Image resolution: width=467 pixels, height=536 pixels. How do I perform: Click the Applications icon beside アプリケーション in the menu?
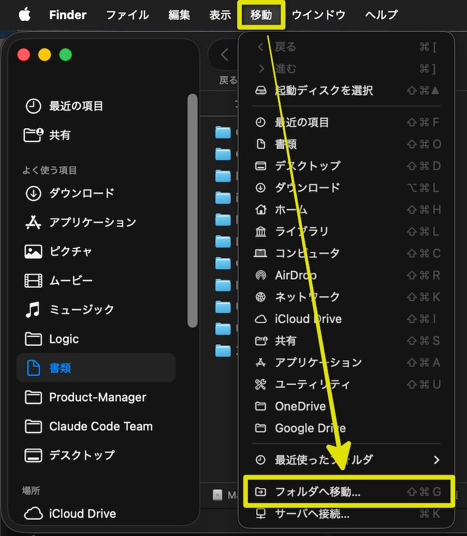pyautogui.click(x=261, y=363)
